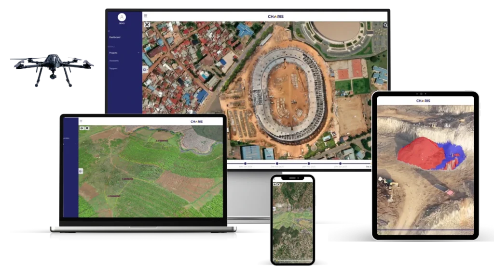The width and height of the screenshot is (494, 277).
Task: Expand the Projects chevron in the monitor sidebar
Action: pyautogui.click(x=138, y=52)
